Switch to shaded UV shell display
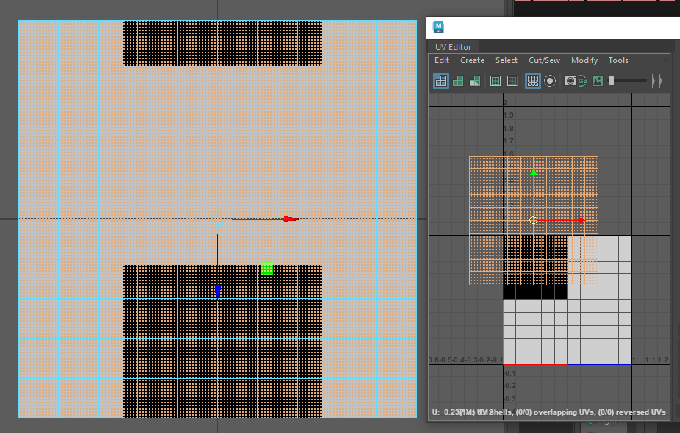The height and width of the screenshot is (433, 680). click(458, 81)
